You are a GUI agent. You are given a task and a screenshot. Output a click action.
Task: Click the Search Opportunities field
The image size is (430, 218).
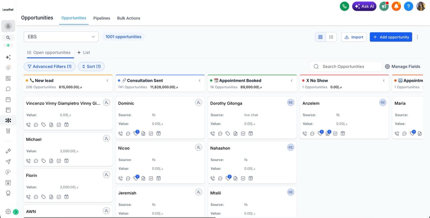click(x=346, y=67)
